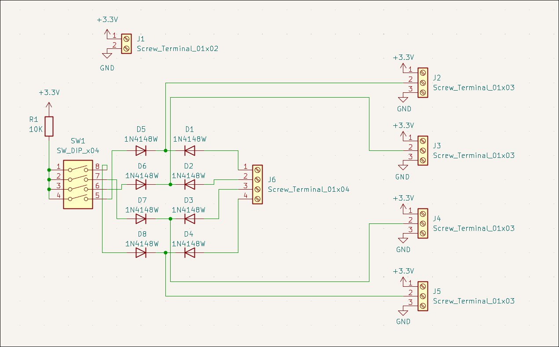Viewport: 559px width, 347px height.
Task: Select the D8 diode symbol
Action: 141,252
